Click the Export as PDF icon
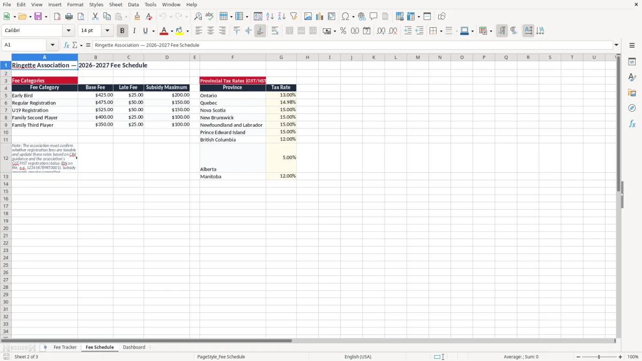Viewport: 642px width, 361px height. click(x=57, y=17)
